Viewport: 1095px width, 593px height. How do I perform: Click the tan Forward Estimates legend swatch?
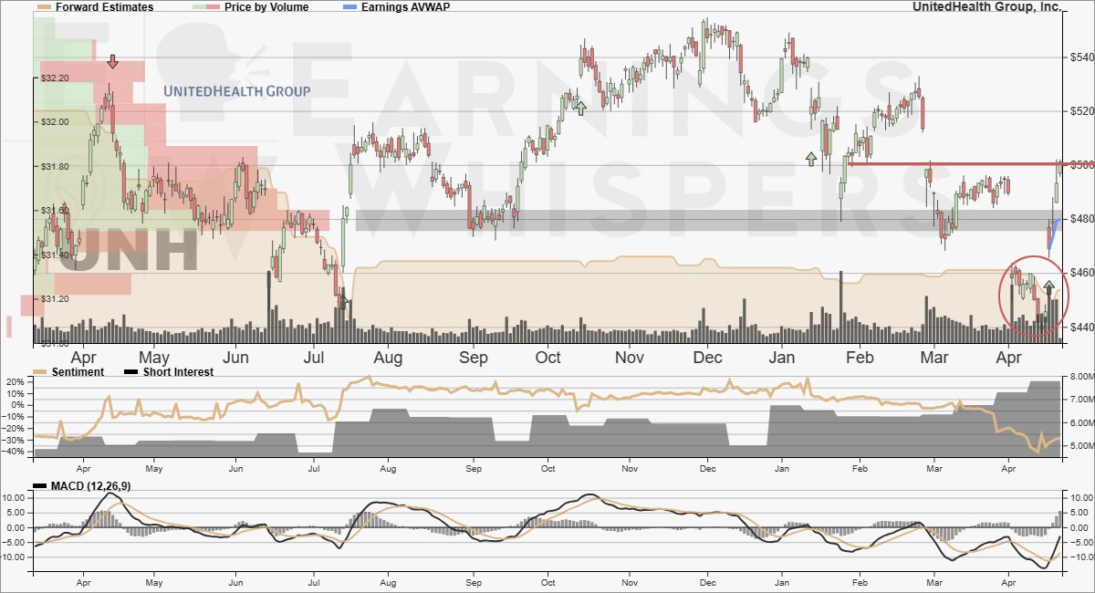44,6
